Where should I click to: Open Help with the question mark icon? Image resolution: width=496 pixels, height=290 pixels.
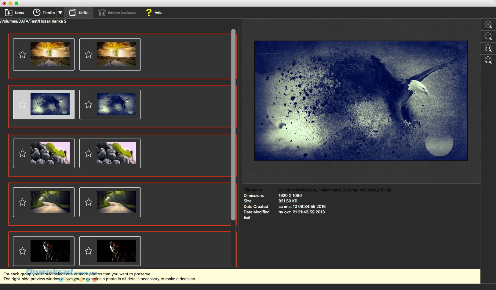[149, 13]
